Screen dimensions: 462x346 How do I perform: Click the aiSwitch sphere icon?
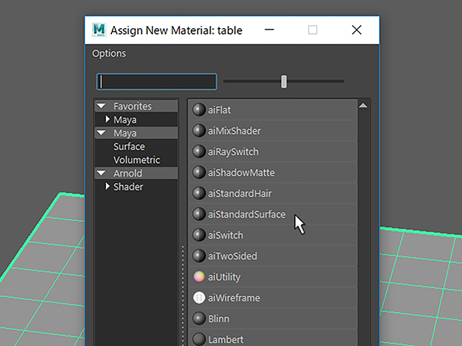pyautogui.click(x=199, y=235)
